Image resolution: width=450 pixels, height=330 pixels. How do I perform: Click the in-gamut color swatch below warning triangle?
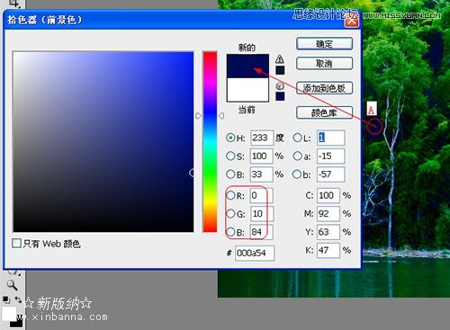280,70
